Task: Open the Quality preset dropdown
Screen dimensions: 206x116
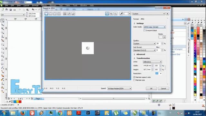Action: [x=145, y=43]
